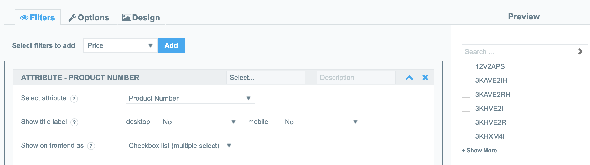This screenshot has height=165, width=590.
Task: Click the help icon beside Select attribute
Action: (74, 99)
